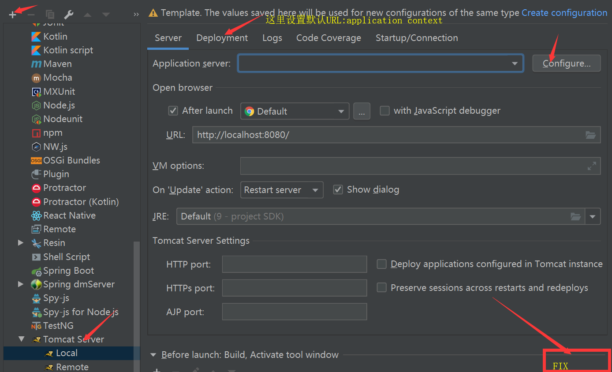
Task: Select the Node.js icon
Action: [x=36, y=105]
